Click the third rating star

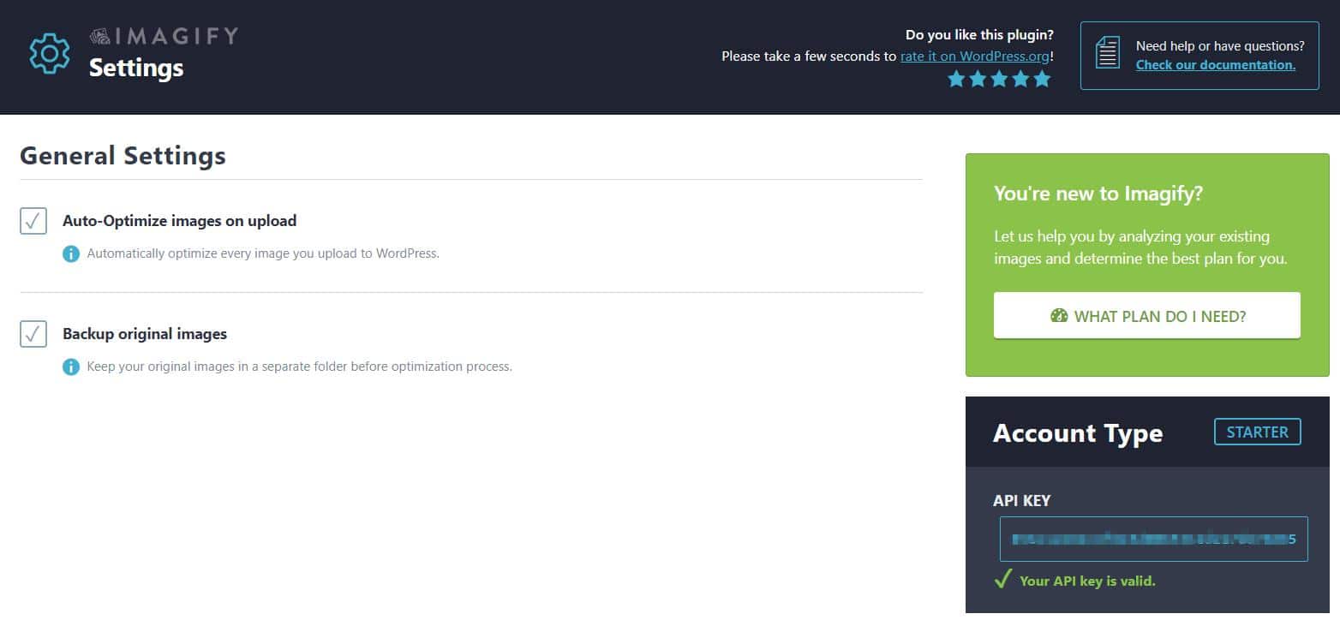click(x=999, y=80)
